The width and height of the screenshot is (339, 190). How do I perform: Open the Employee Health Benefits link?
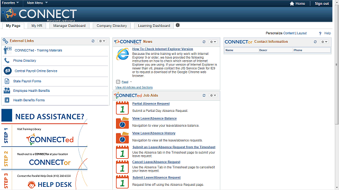[x=31, y=90]
